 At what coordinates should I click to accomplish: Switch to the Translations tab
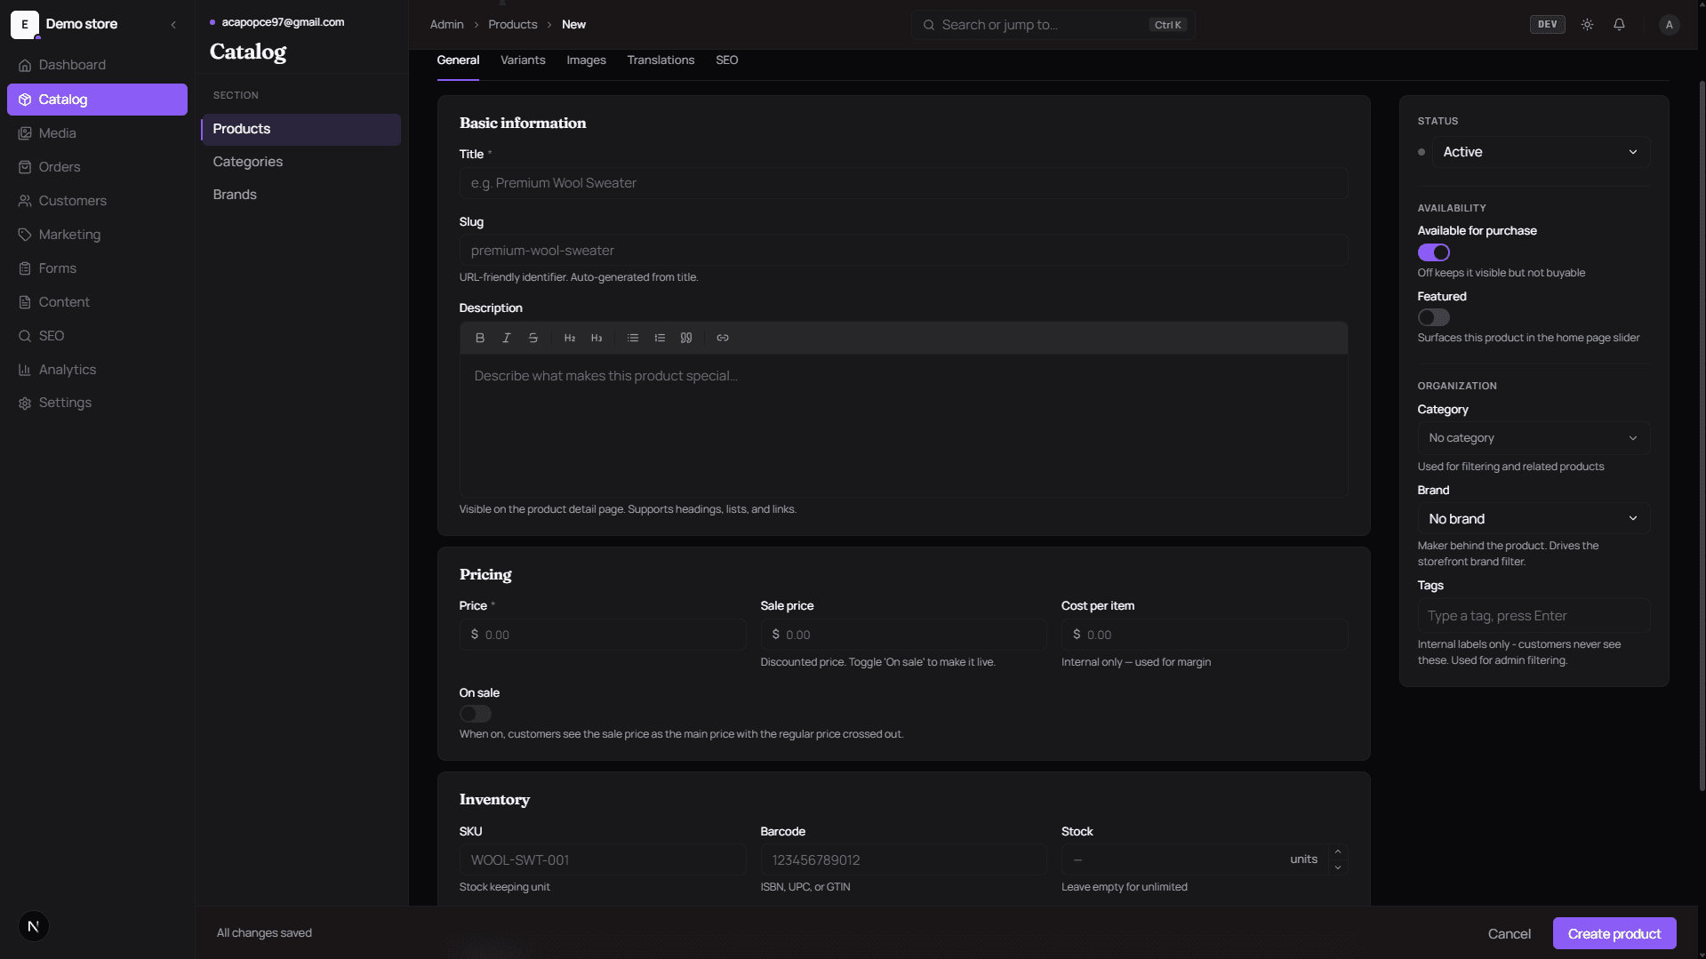tap(661, 60)
